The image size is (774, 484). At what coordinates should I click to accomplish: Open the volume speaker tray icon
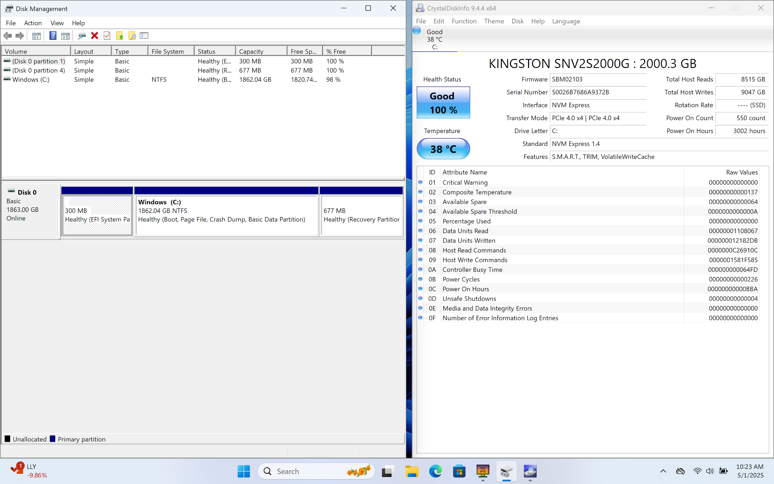click(x=710, y=471)
